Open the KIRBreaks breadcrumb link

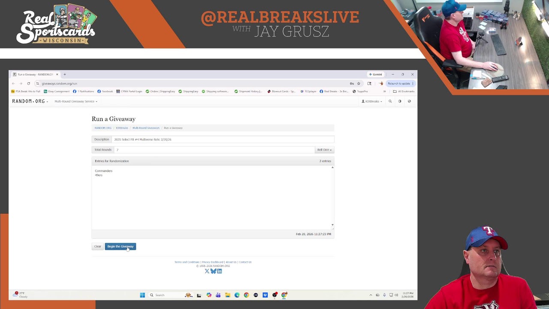pyautogui.click(x=122, y=128)
